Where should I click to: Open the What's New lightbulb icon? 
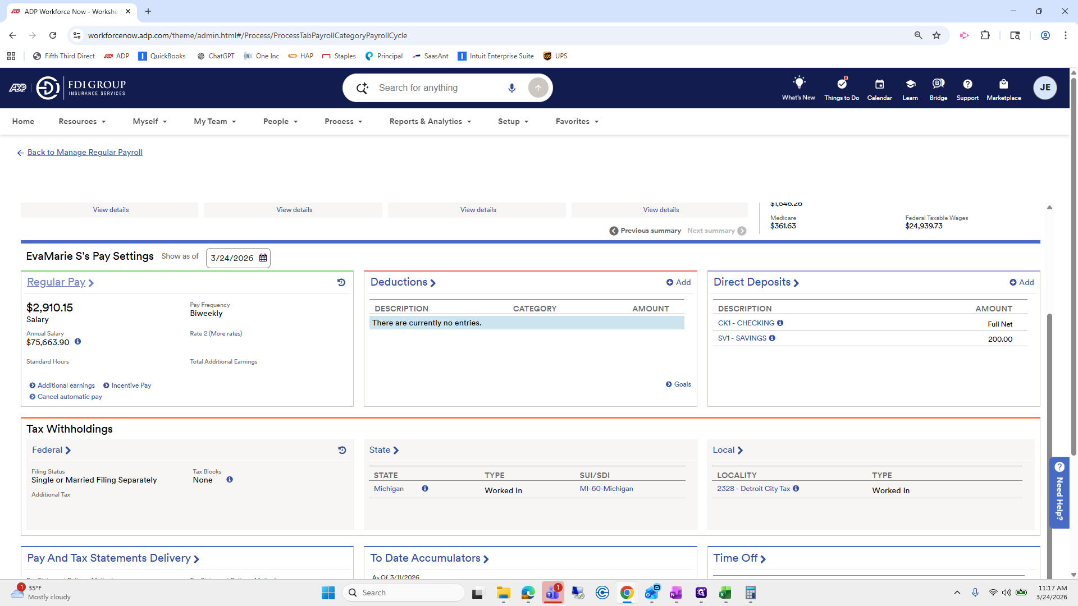click(x=798, y=83)
